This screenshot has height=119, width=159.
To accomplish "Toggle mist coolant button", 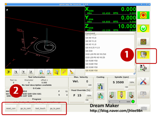I will (100, 96).
